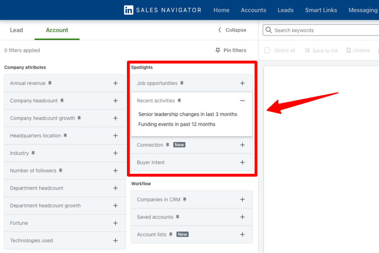Expand the Industry filter
The height and width of the screenshot is (253, 379).
click(x=115, y=153)
